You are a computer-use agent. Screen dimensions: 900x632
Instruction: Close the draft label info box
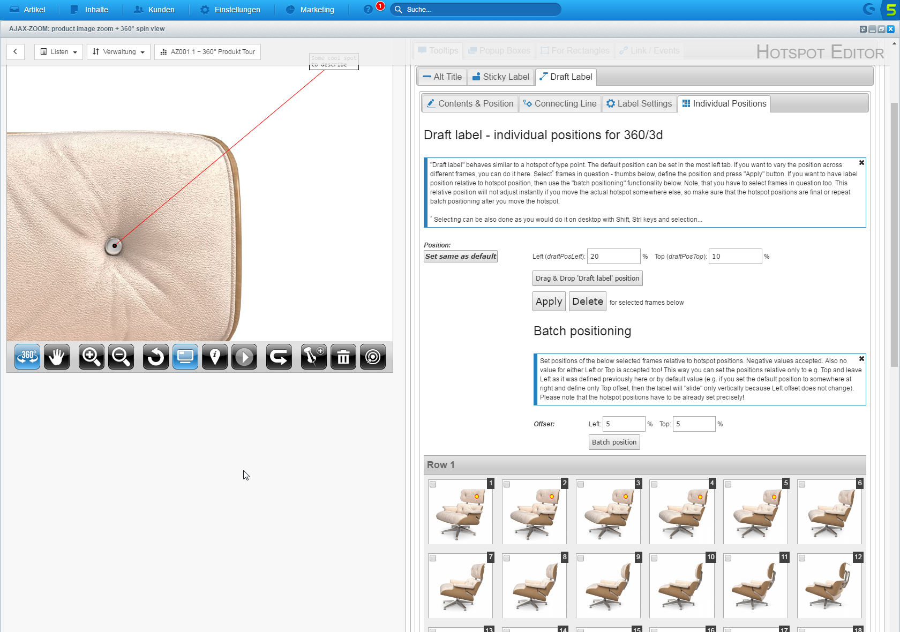[x=861, y=163]
